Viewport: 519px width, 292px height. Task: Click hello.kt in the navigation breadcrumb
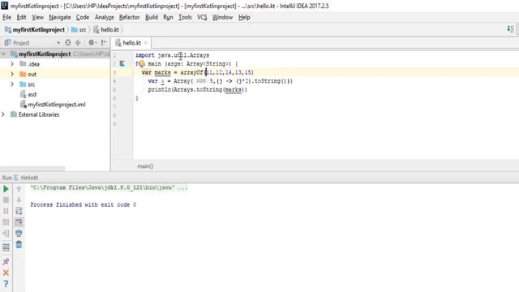point(106,29)
